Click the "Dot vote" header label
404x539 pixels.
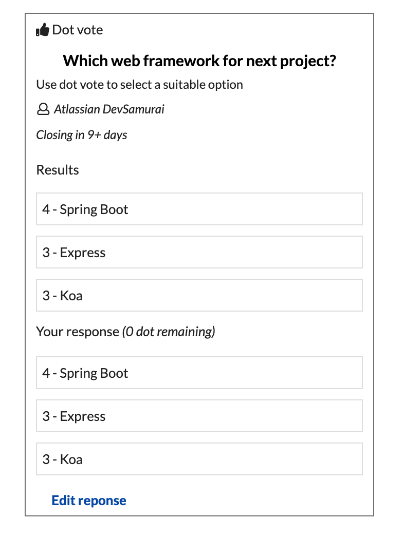tap(78, 30)
